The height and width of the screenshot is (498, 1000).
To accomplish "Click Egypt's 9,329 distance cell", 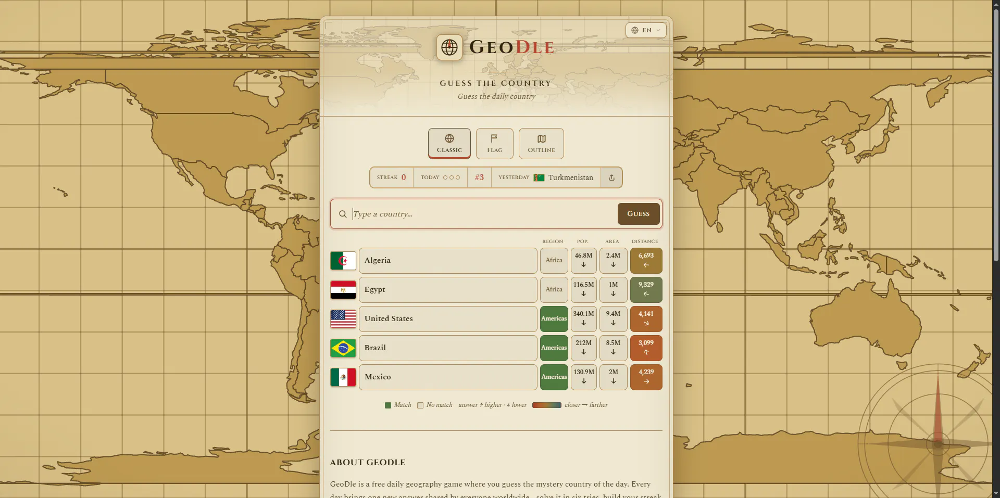I will pos(646,290).
